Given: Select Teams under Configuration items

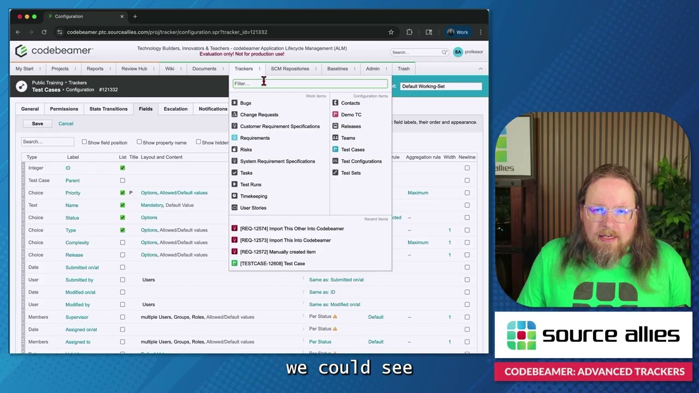Looking at the screenshot, I should point(348,138).
